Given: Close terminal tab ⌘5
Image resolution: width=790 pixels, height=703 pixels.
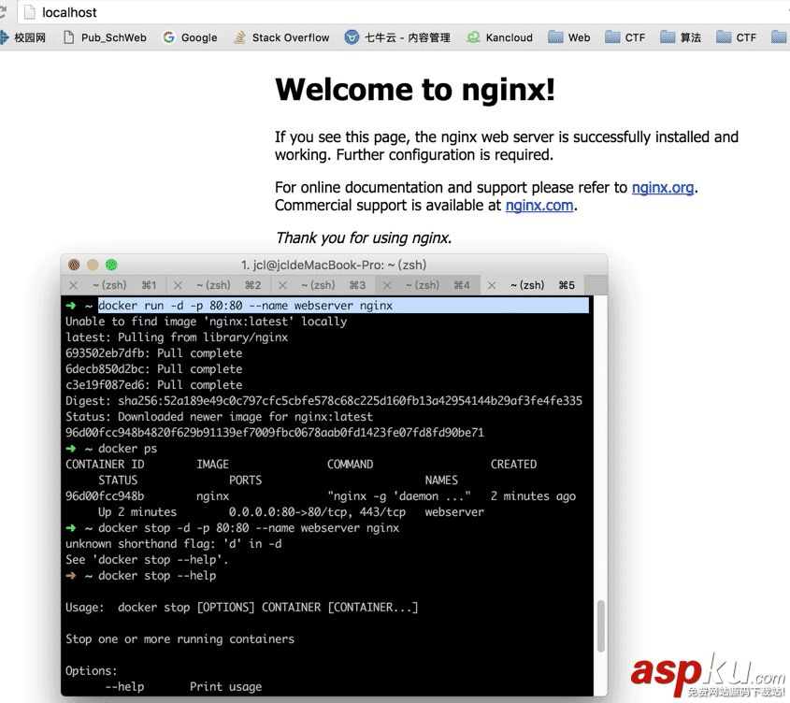Looking at the screenshot, I should point(492,285).
